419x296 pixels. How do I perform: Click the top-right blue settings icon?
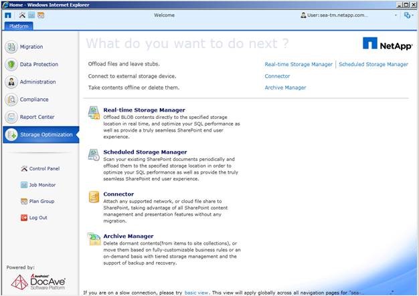407,15
